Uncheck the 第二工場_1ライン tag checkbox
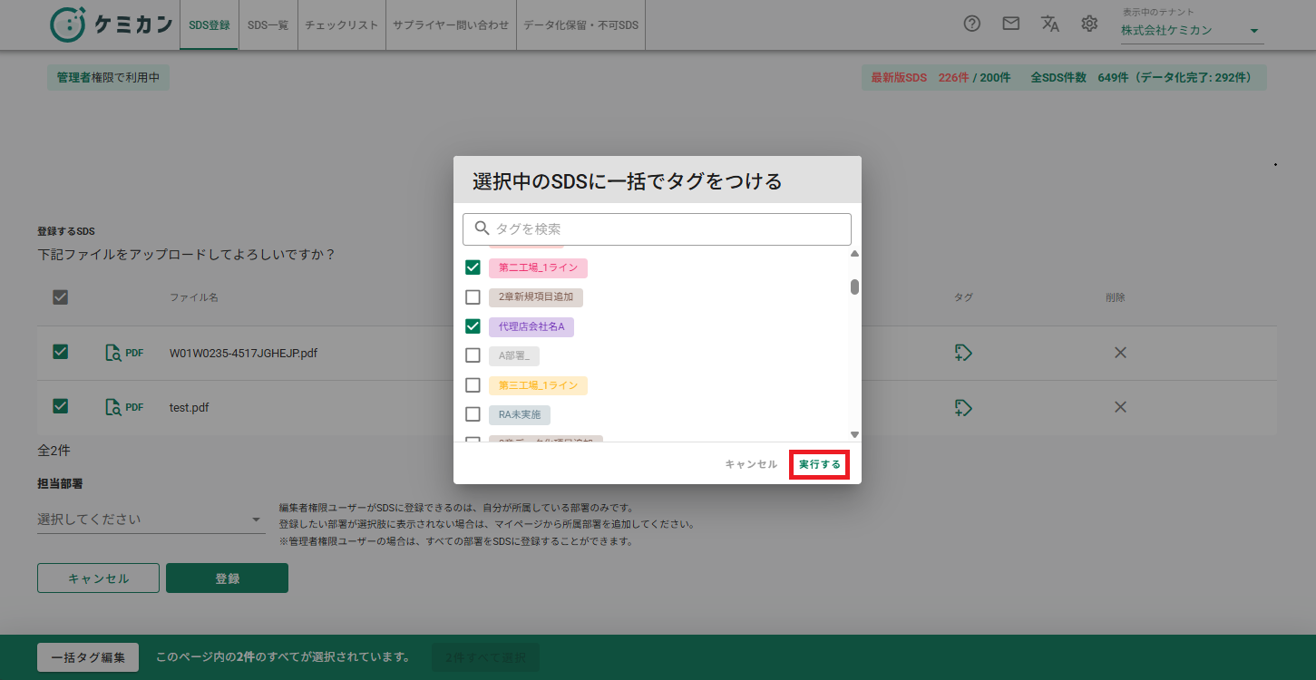The image size is (1316, 680). click(473, 267)
